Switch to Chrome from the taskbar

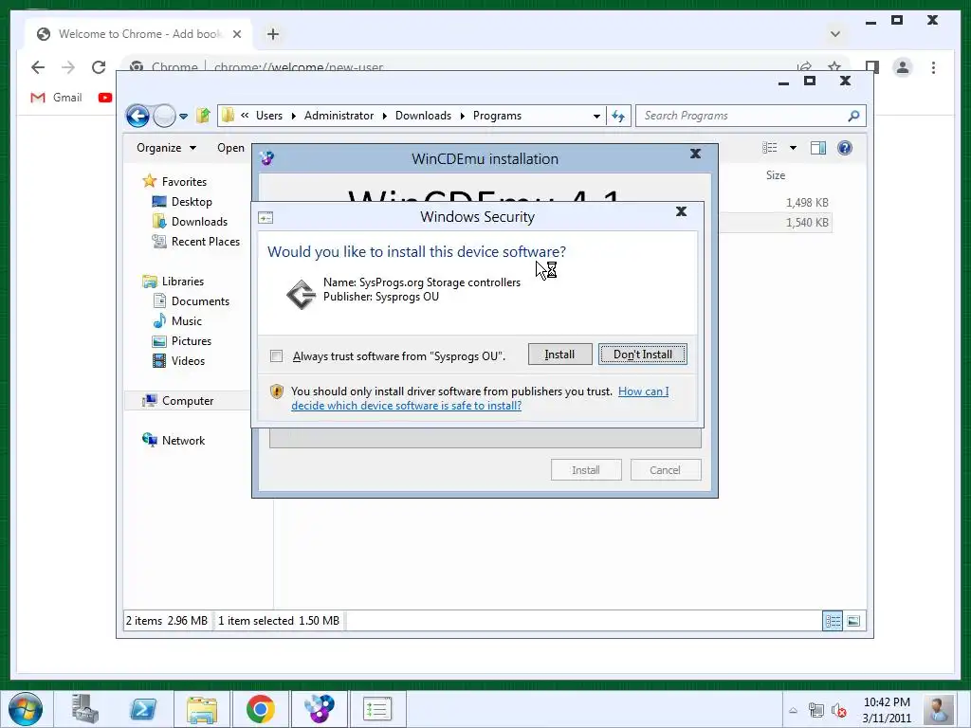tap(261, 709)
